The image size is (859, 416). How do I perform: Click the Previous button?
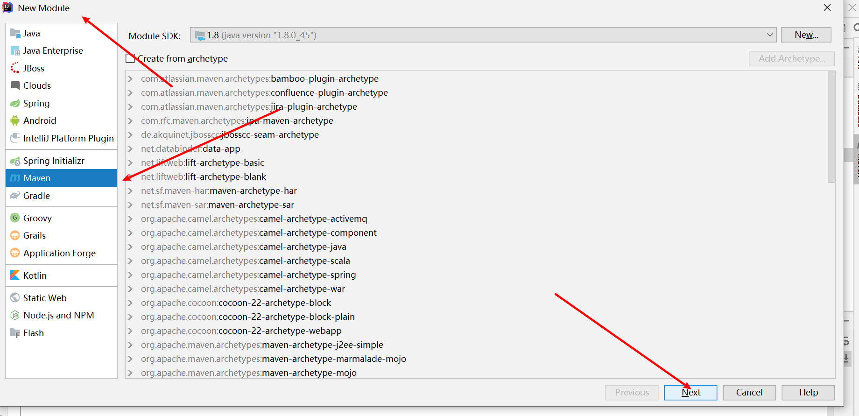632,393
